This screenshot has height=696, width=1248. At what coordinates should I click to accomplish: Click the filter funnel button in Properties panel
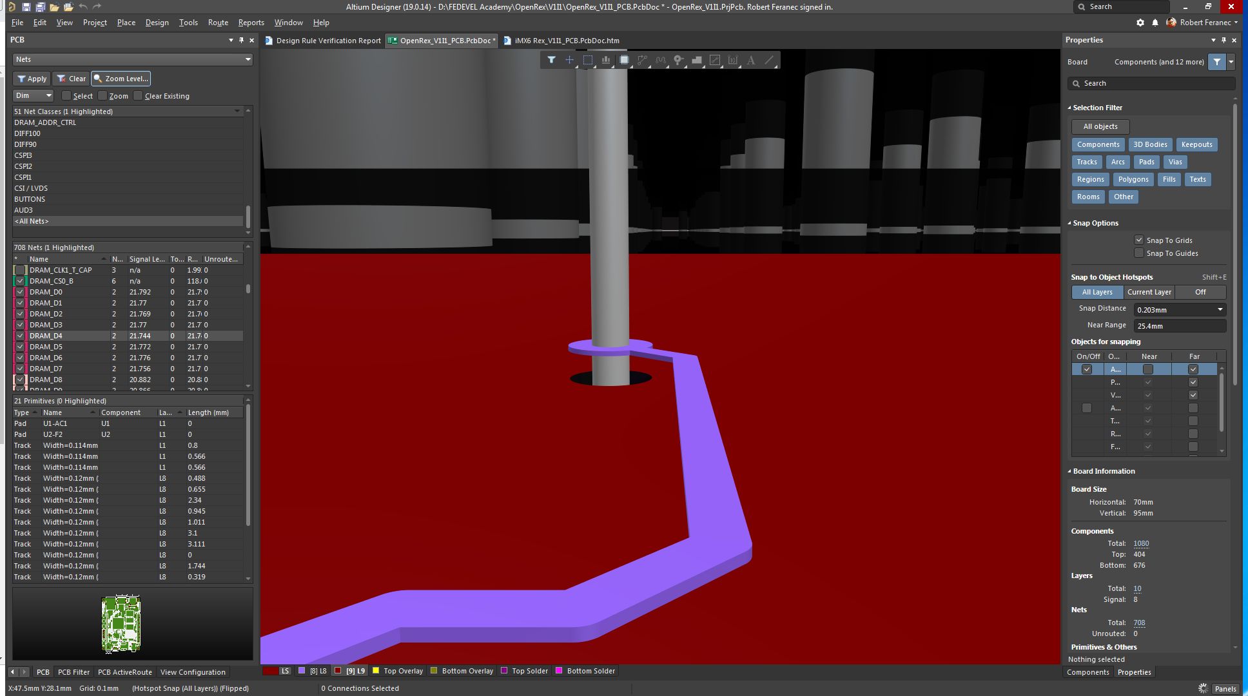click(1216, 62)
